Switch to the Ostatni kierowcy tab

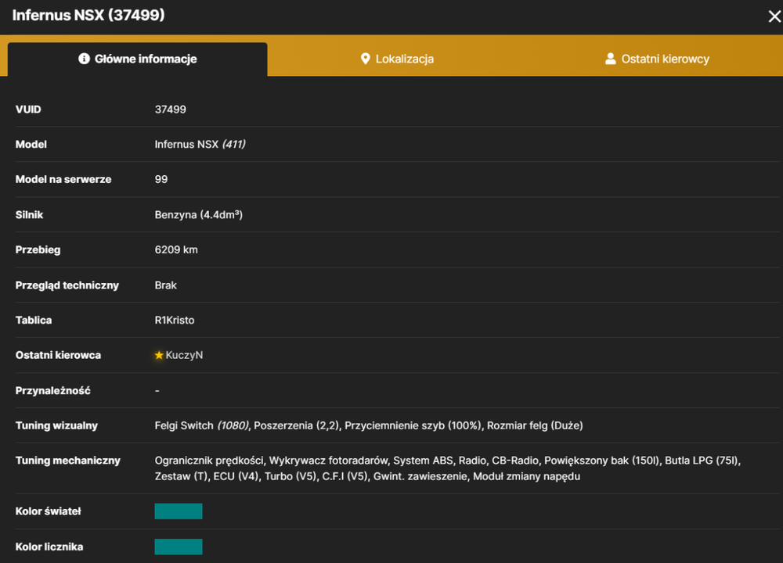pyautogui.click(x=657, y=59)
